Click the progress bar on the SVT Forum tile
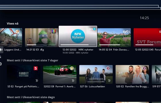Screen dimensions: 161x103 point(148,45)
